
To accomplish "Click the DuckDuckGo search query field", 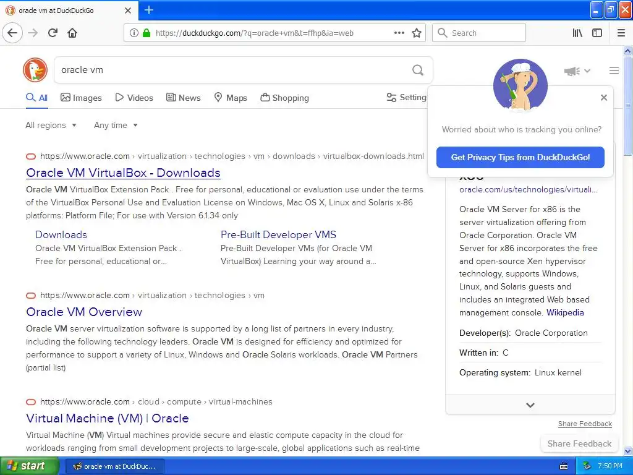I will point(232,70).
